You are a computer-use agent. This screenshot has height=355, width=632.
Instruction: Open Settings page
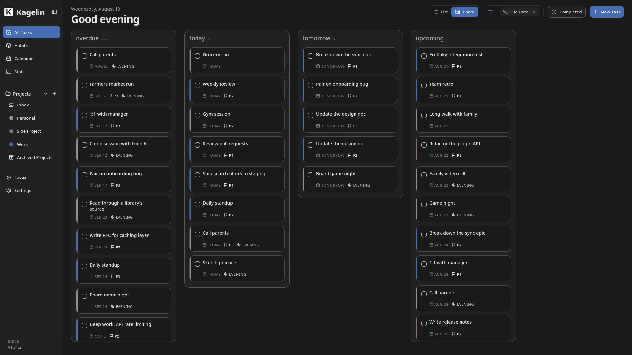[31, 190]
